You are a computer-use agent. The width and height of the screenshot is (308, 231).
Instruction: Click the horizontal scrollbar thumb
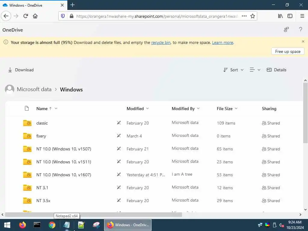(94, 215)
